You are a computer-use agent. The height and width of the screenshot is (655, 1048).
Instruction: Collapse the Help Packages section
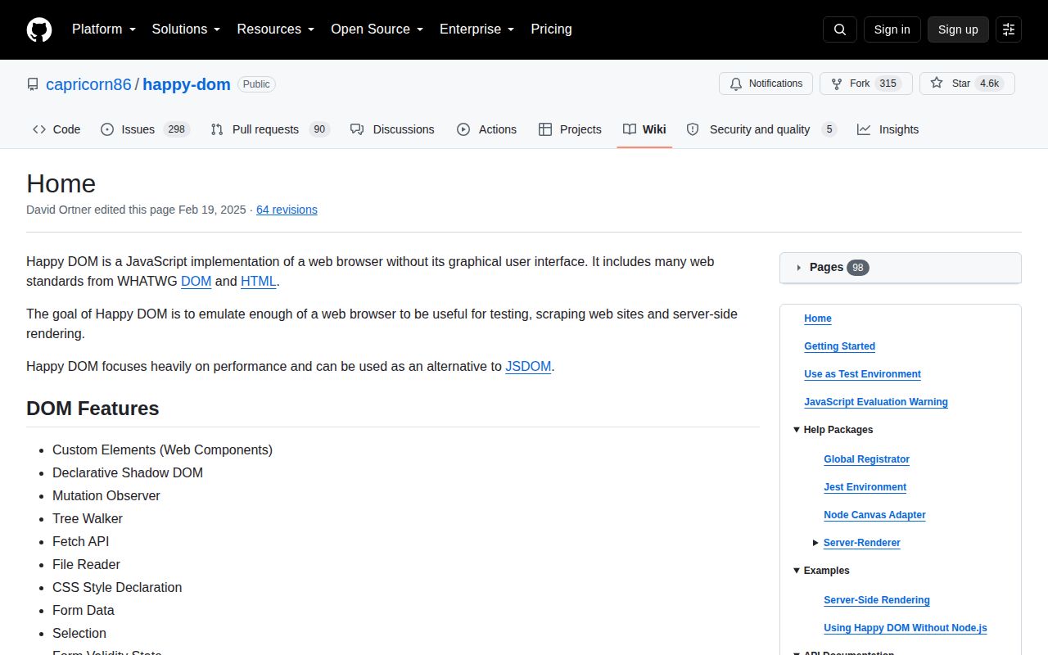click(833, 430)
